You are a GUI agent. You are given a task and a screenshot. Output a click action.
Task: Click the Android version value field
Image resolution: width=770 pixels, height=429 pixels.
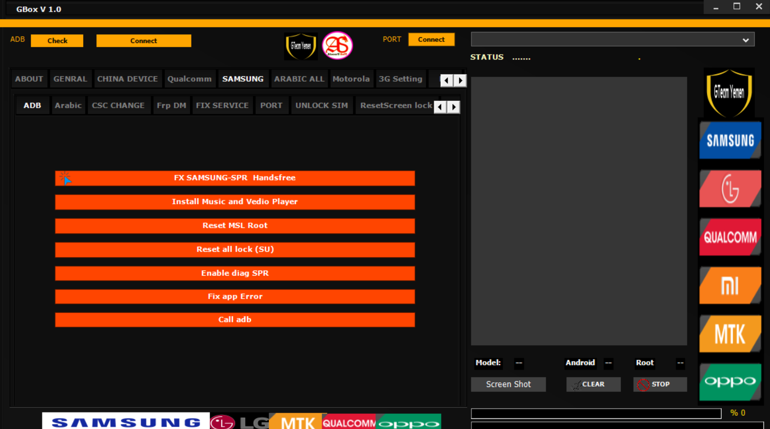coord(608,363)
